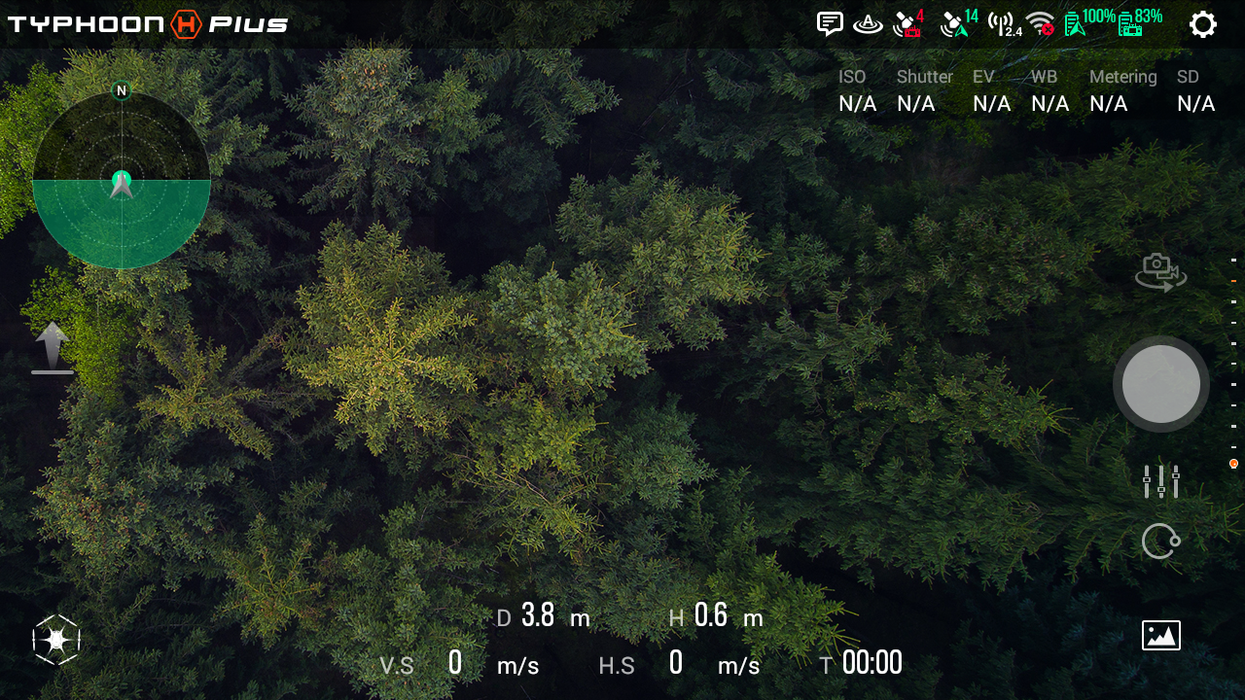1245x700 pixels.
Task: Check the aircraft GPS satellites icon showing 14
Action: (x=959, y=23)
